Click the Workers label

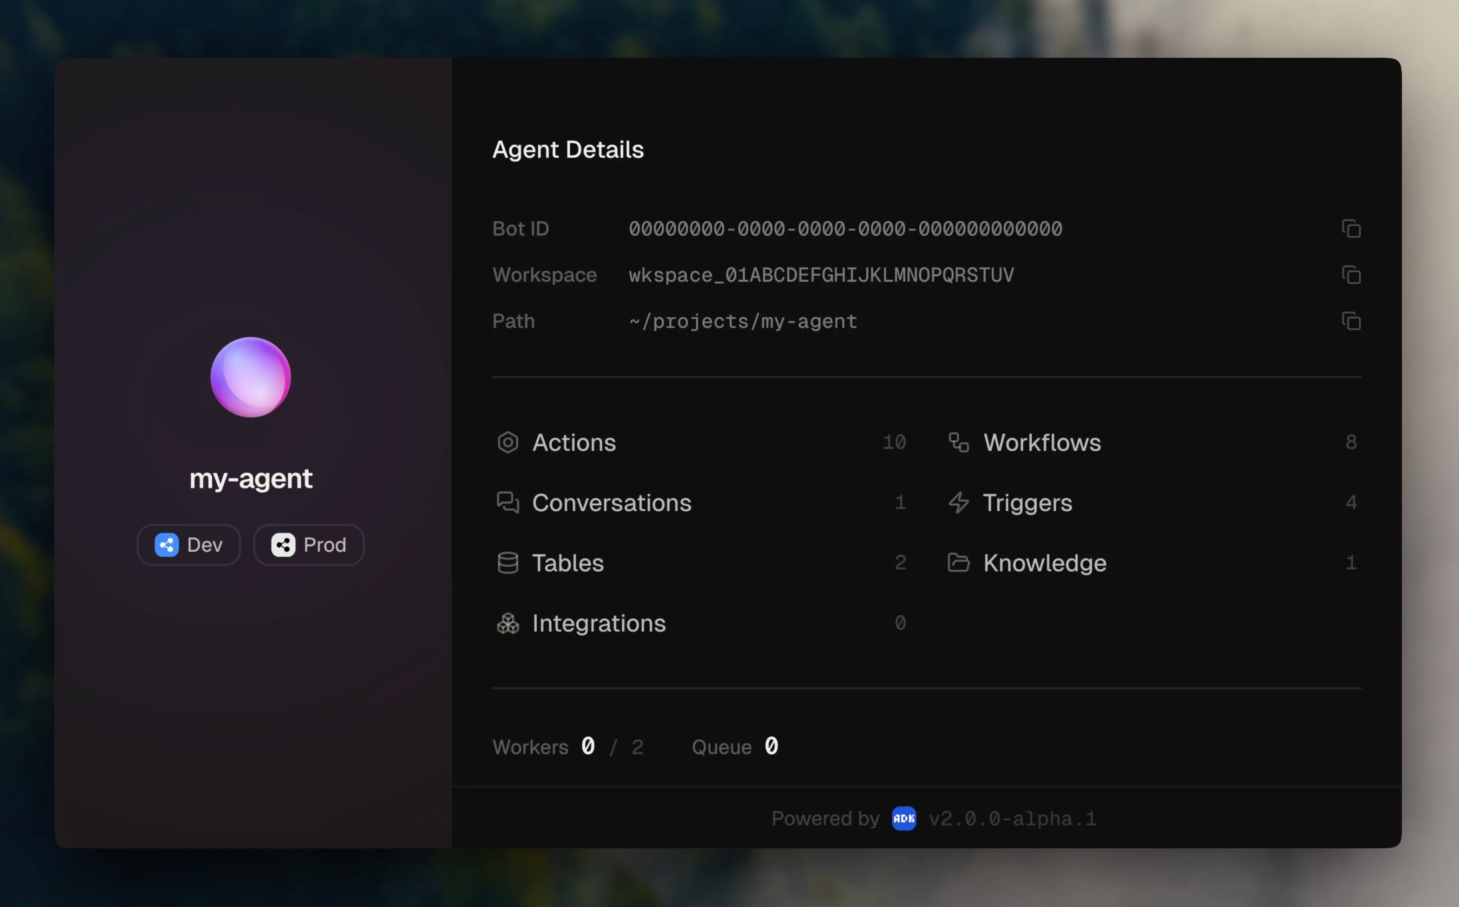[x=530, y=747]
